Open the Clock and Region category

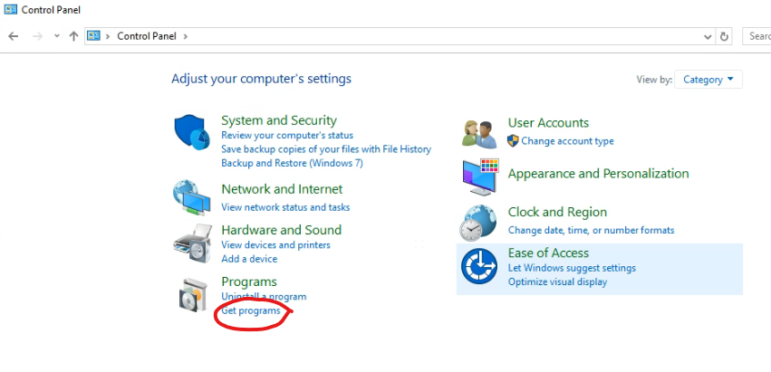click(557, 213)
